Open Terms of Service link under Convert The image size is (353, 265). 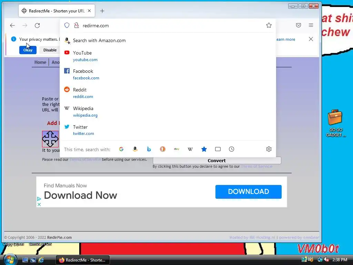(256, 167)
